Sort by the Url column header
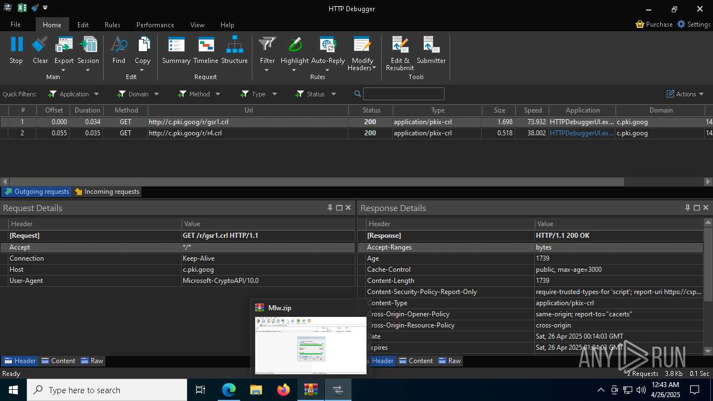 tap(248, 110)
